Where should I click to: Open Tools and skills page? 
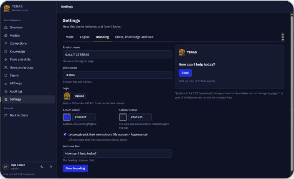tap(28, 59)
